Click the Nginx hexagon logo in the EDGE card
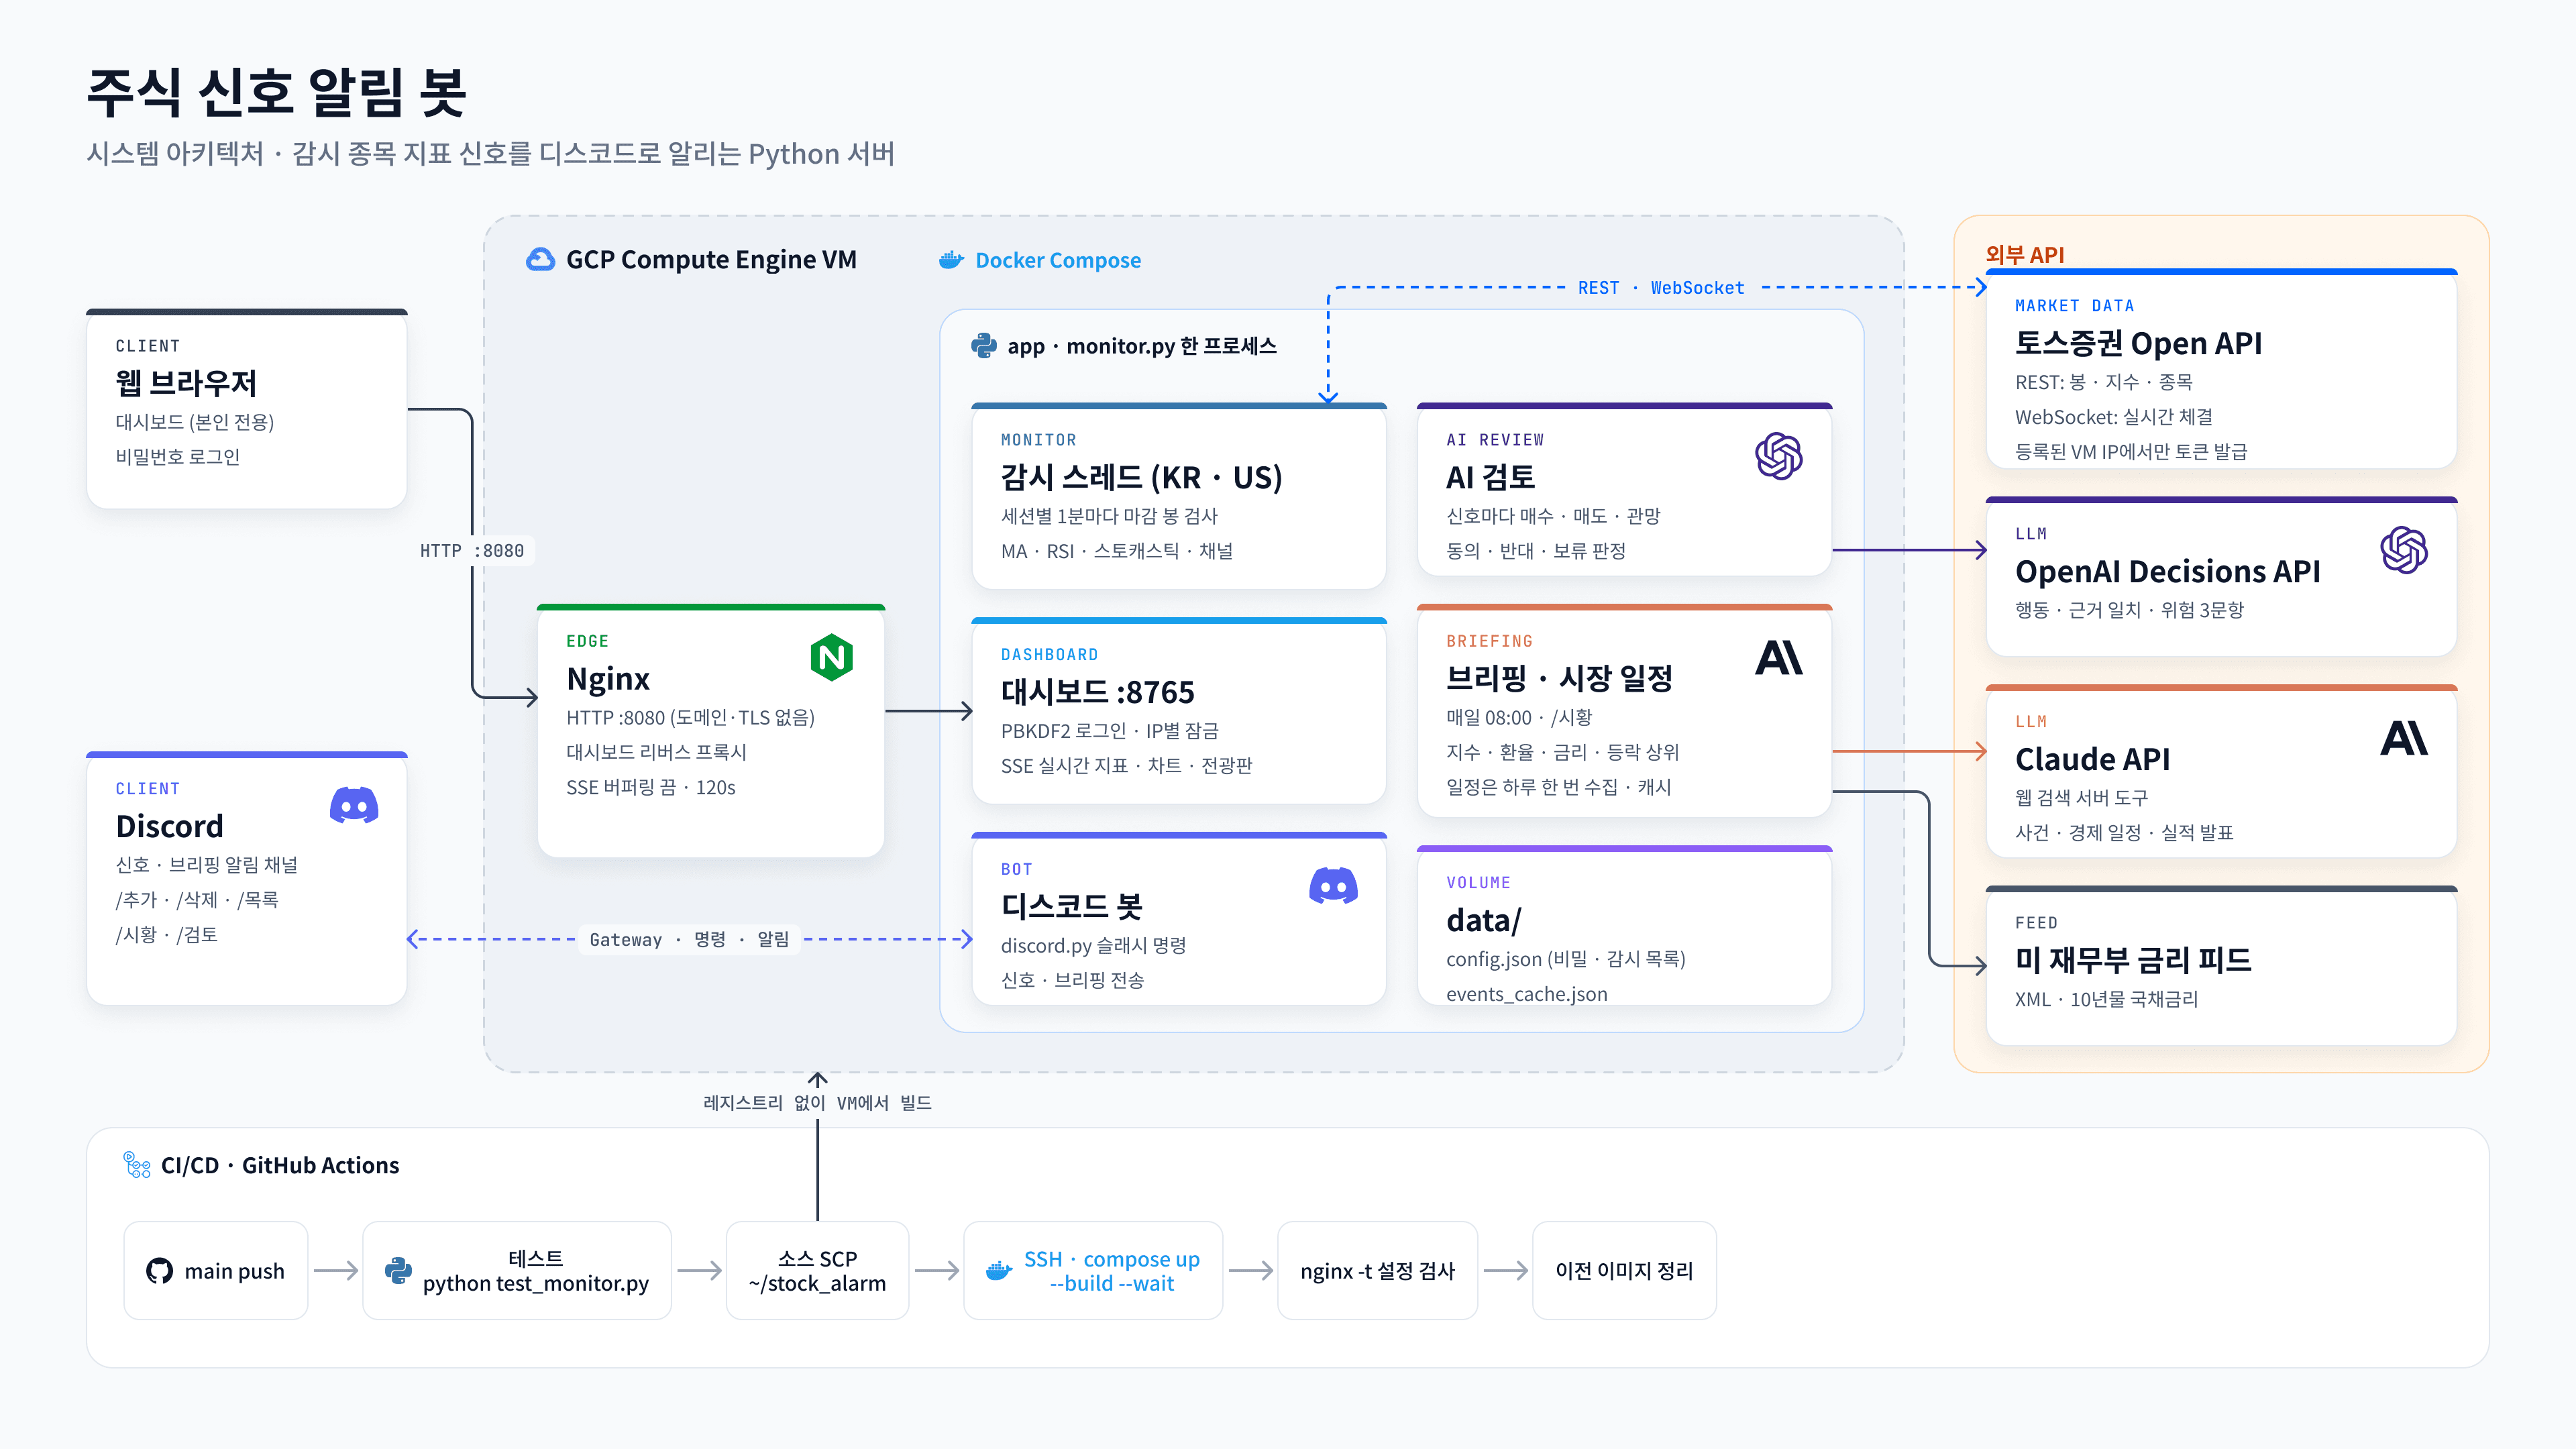Screen dimensions: 2576x1449 [x=832, y=657]
